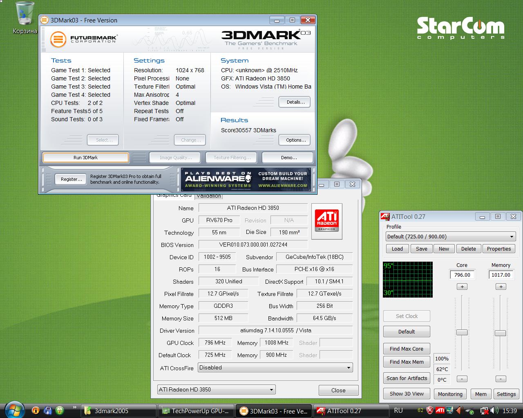523x418 pixels.
Task: Click the greyed Change settings button
Action: point(190,140)
